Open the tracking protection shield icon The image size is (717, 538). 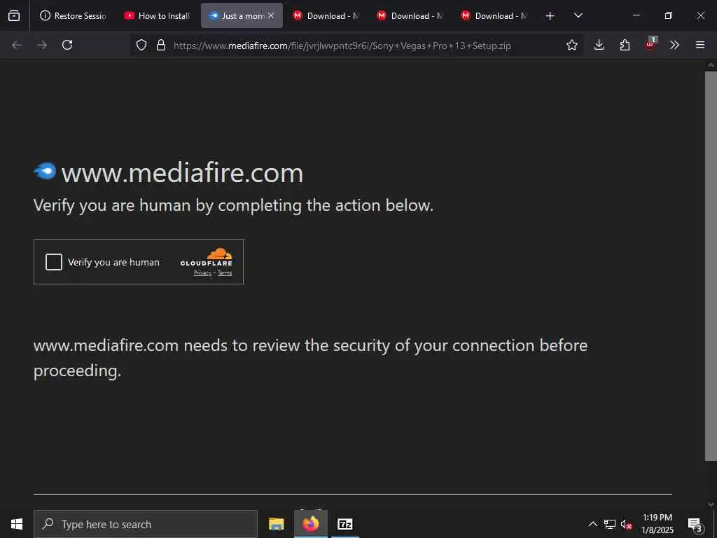pyautogui.click(x=141, y=45)
